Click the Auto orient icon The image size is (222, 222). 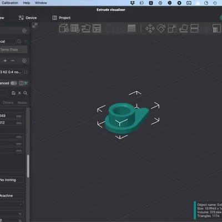86,28
